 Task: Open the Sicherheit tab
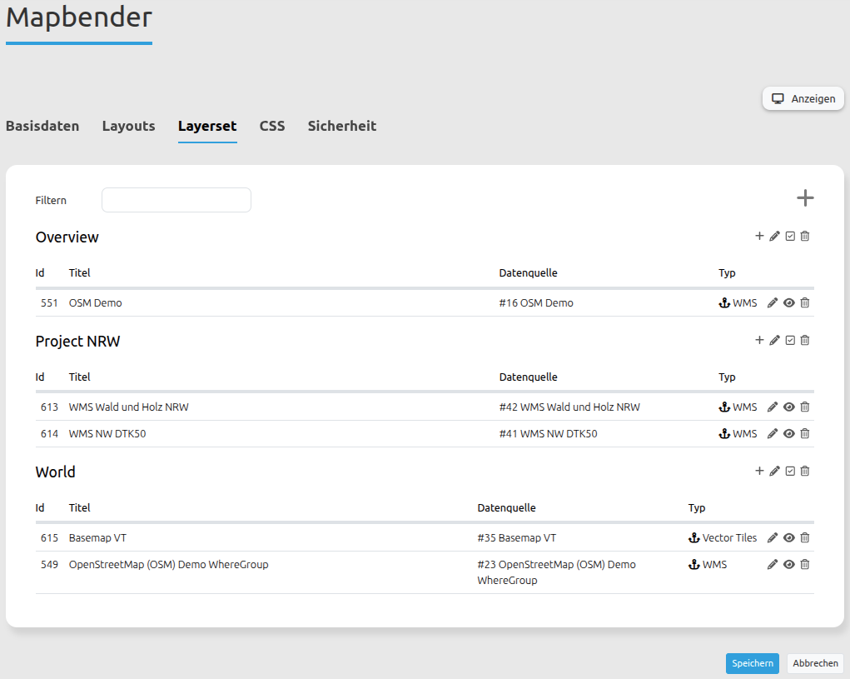pyautogui.click(x=341, y=127)
